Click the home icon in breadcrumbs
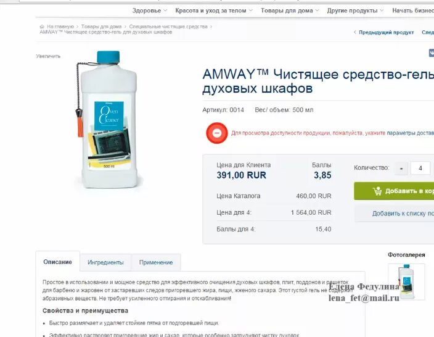 click(42, 27)
